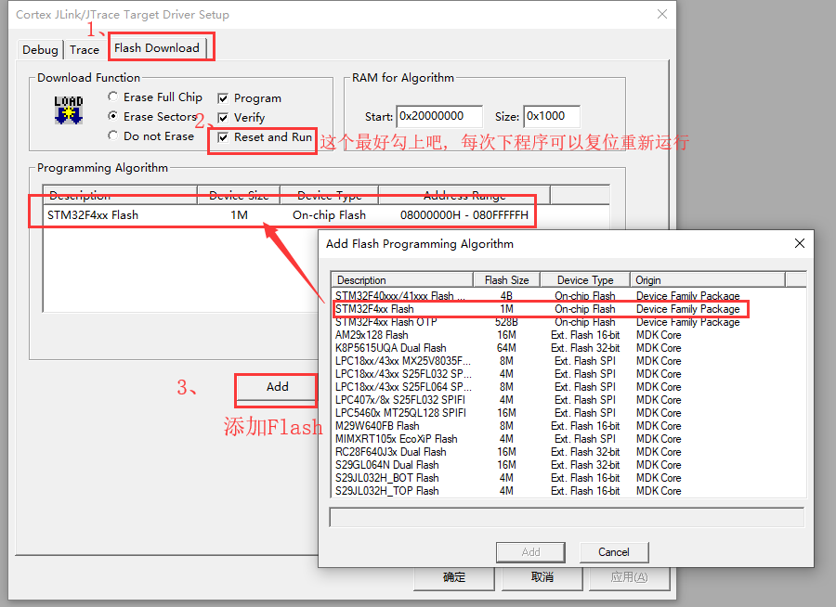The width and height of the screenshot is (836, 607).
Task: Click the 确定 (OK) button
Action: point(453,577)
